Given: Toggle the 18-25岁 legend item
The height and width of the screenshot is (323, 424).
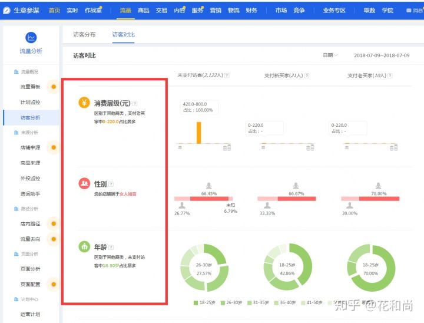Looking at the screenshot, I should click(x=204, y=303).
